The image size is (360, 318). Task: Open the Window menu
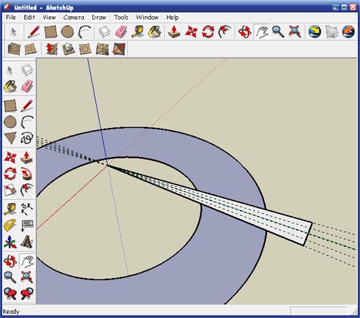pyautogui.click(x=147, y=18)
